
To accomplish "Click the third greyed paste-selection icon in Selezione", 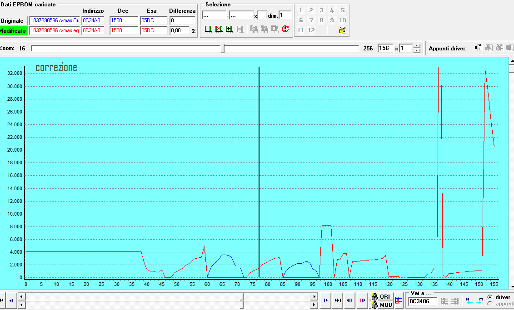I will (274, 29).
